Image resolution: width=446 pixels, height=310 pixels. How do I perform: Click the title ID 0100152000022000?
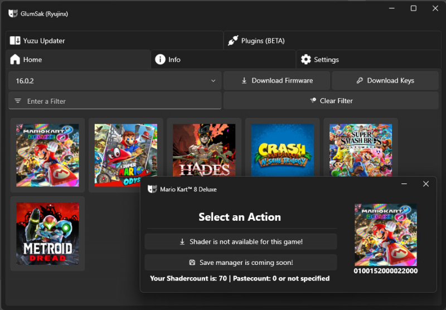pos(386,271)
